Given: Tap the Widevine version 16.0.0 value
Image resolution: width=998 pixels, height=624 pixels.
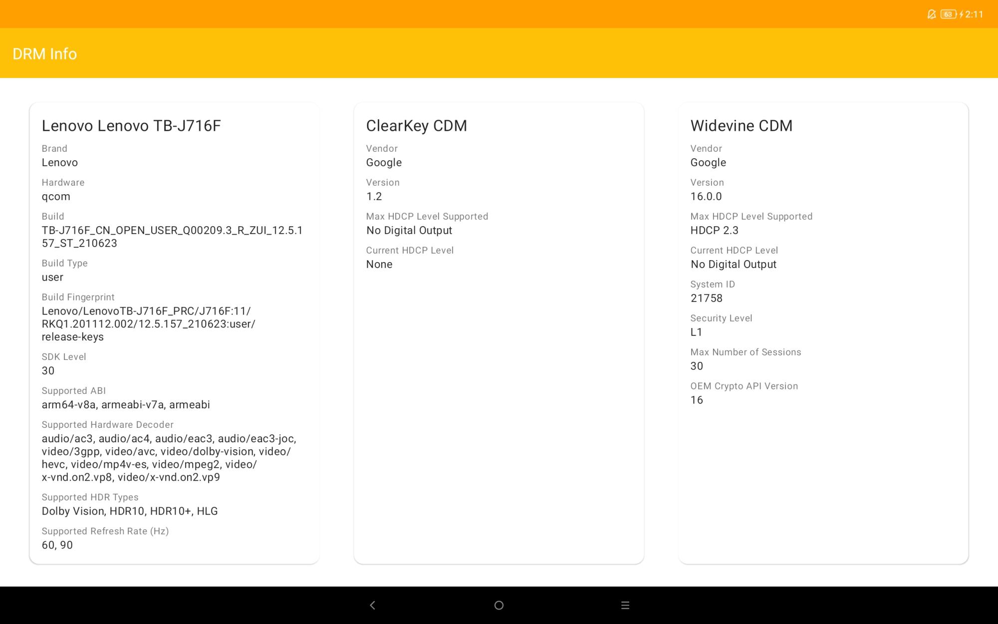Looking at the screenshot, I should coord(706,196).
